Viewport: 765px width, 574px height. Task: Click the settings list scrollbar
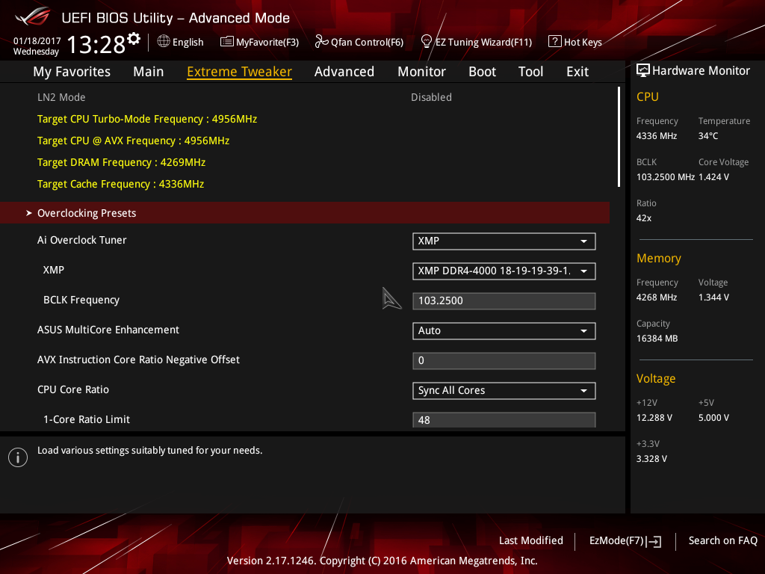[x=619, y=138]
